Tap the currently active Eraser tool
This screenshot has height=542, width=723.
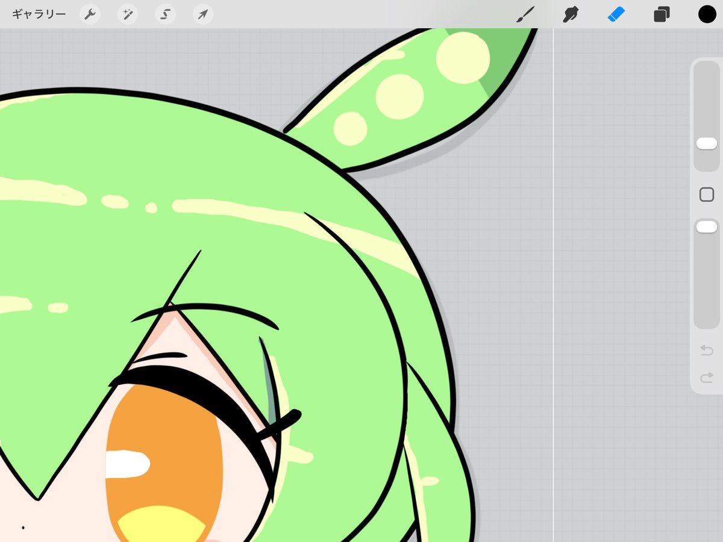click(x=616, y=14)
